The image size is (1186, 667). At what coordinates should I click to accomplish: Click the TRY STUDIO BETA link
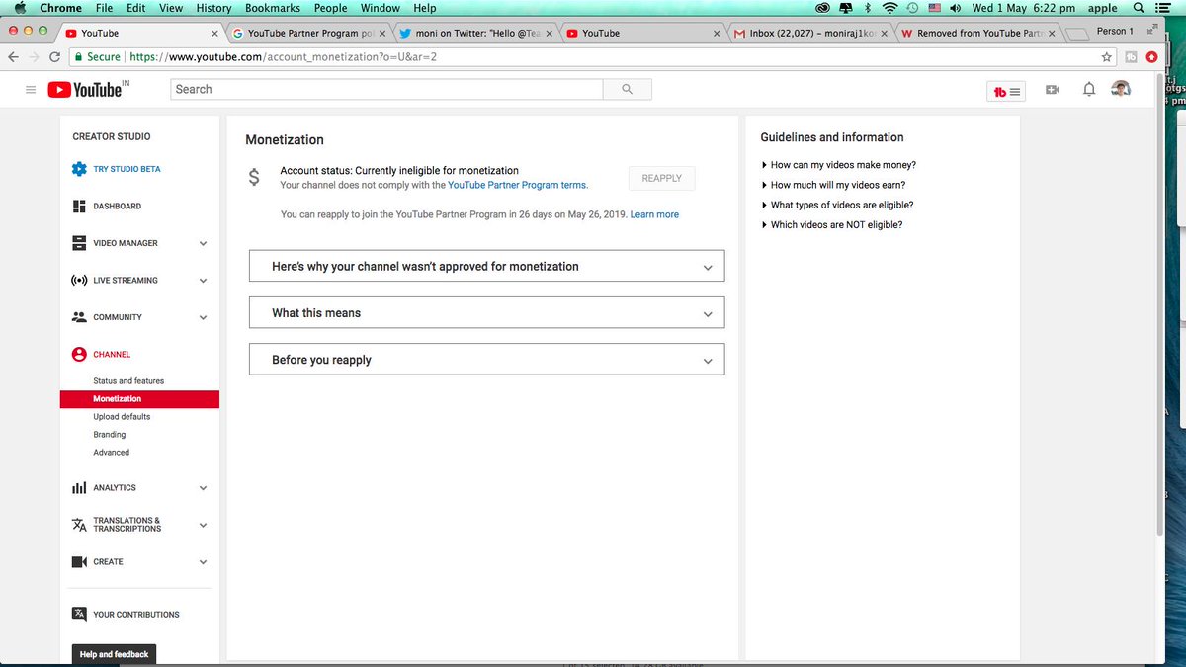pos(127,169)
